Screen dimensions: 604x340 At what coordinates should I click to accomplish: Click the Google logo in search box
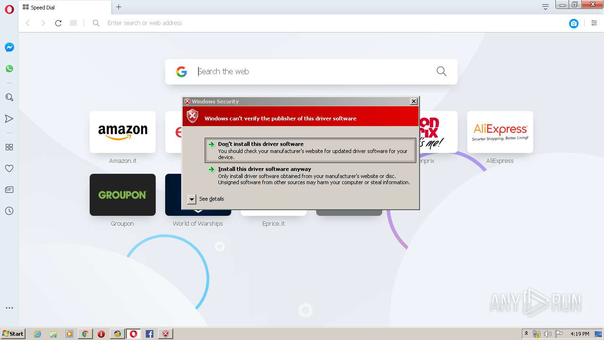click(x=182, y=71)
